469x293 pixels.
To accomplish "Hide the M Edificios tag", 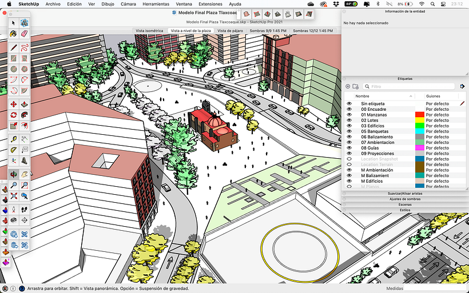I will point(349,181).
